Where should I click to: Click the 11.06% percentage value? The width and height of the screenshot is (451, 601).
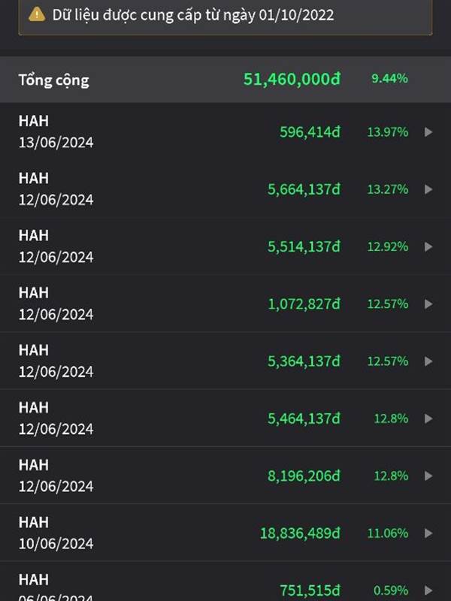(388, 533)
